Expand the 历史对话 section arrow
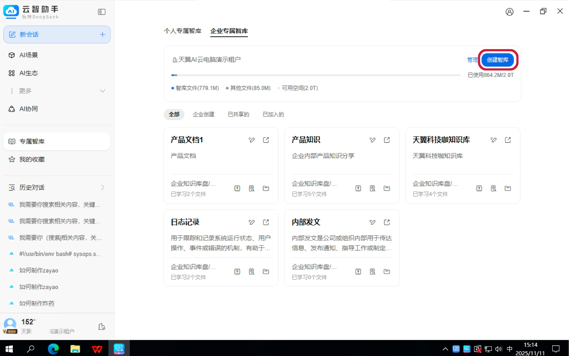 102,187
